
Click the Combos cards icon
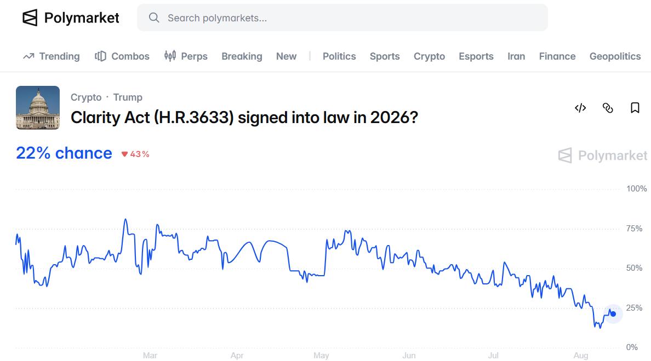100,56
